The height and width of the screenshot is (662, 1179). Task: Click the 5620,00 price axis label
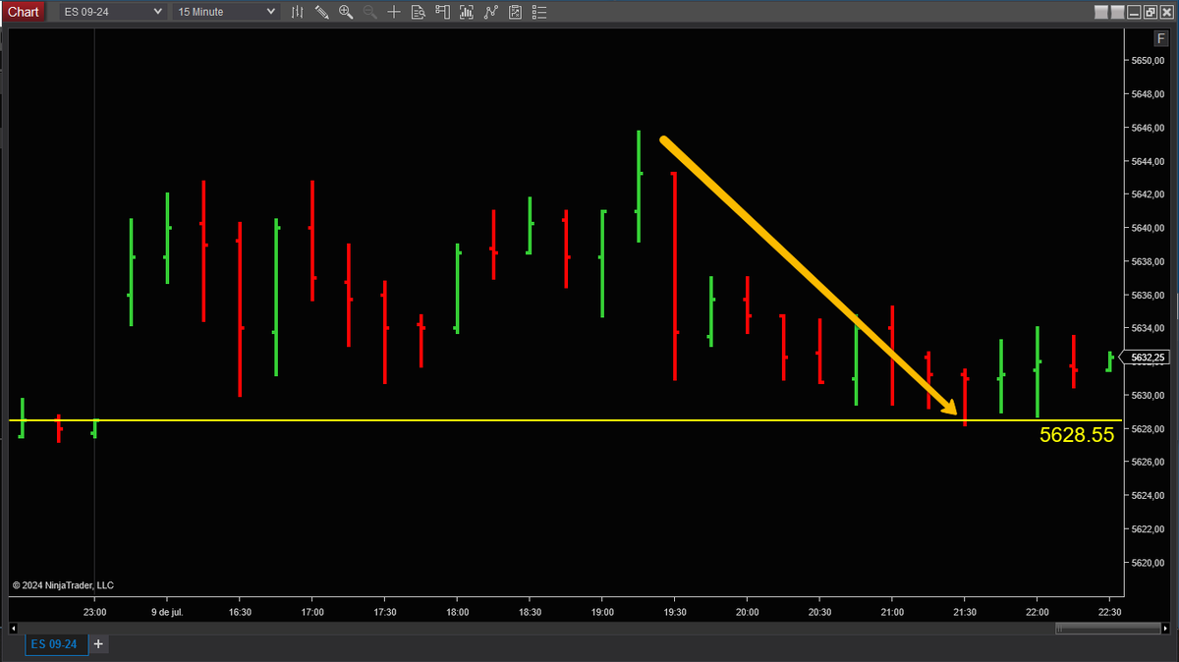pos(1147,563)
